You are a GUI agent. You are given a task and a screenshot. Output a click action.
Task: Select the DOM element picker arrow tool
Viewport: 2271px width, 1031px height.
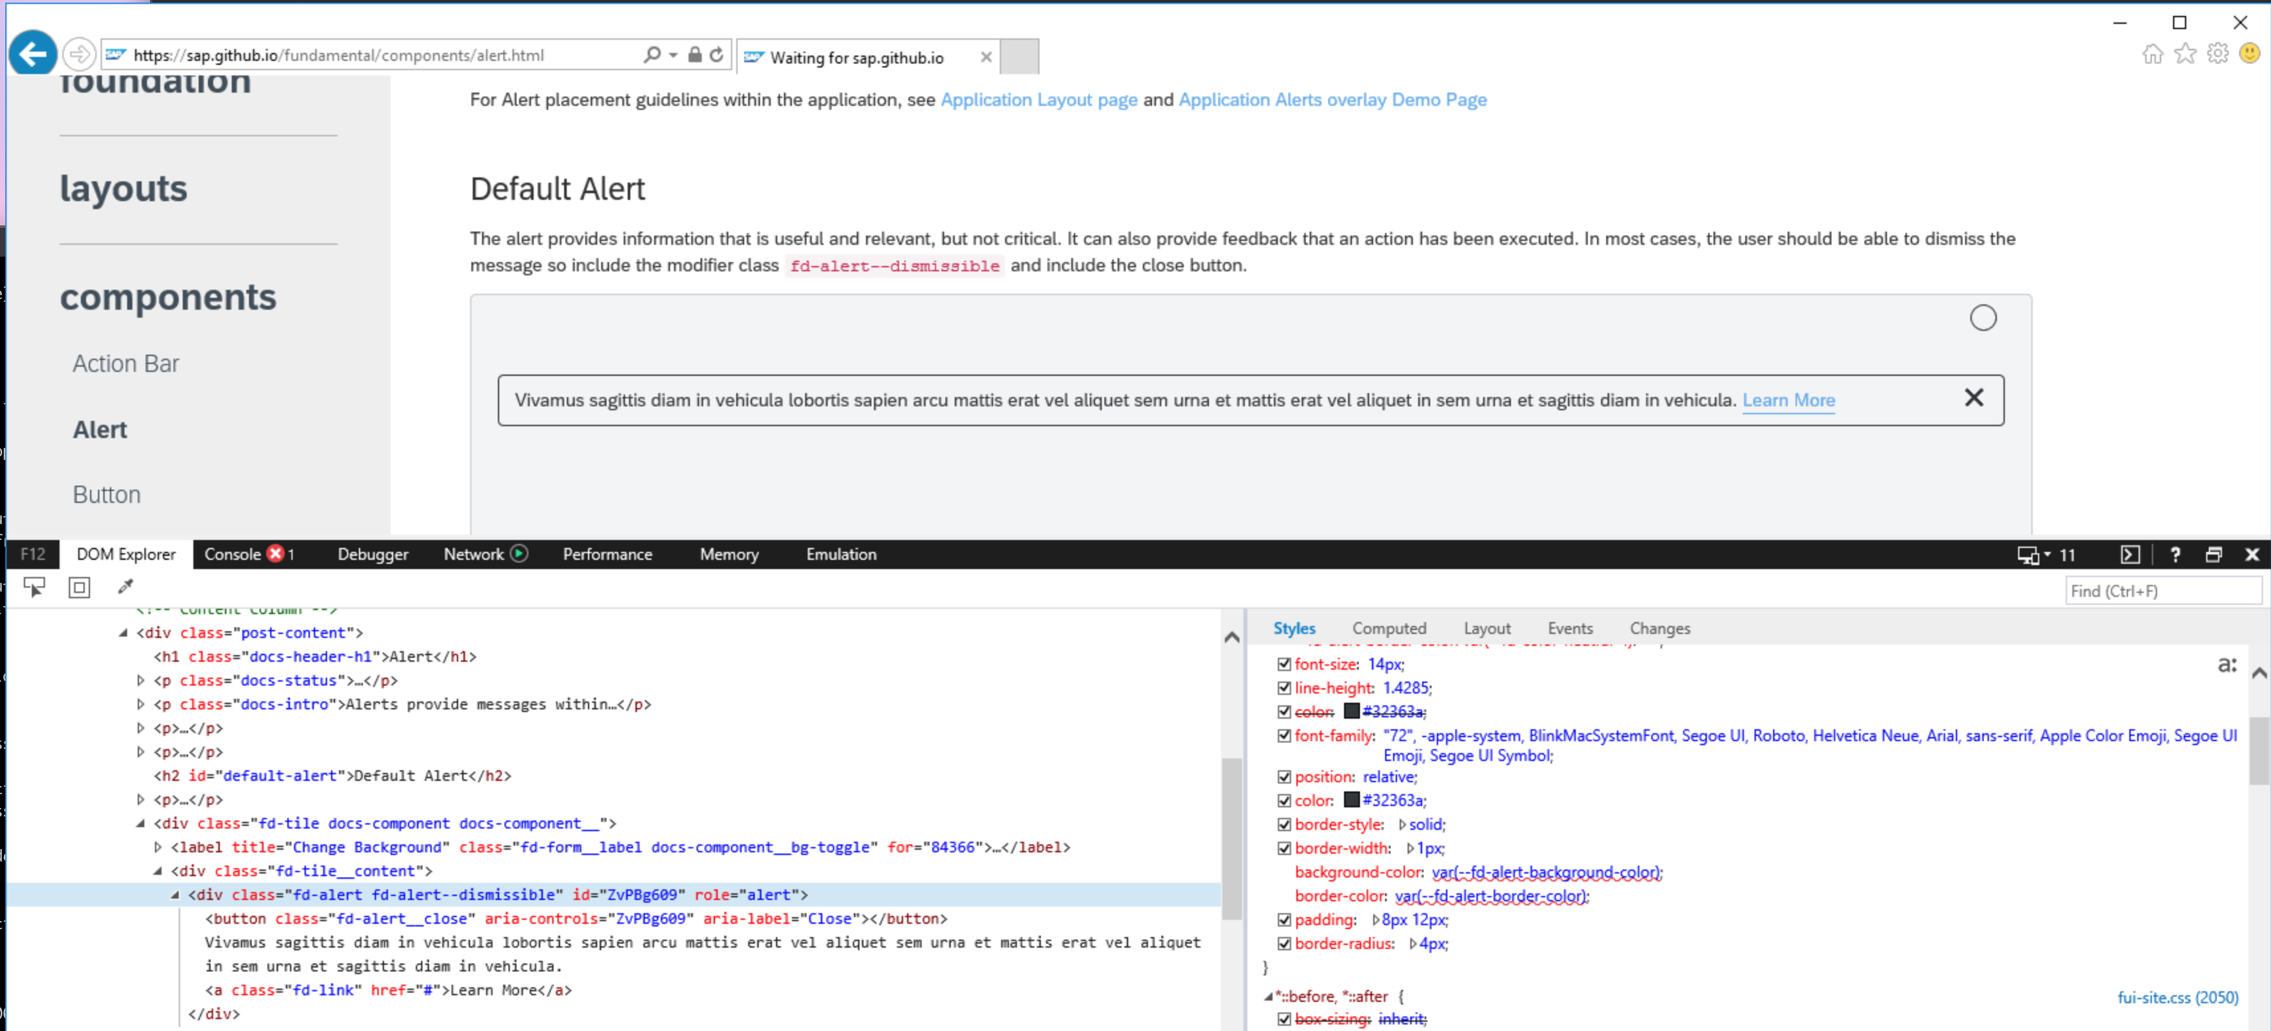tap(34, 586)
